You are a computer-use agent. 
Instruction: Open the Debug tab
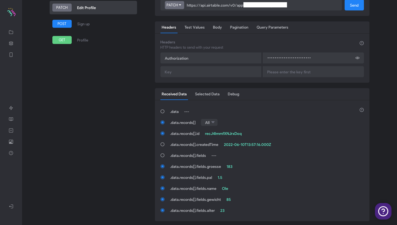[234, 94]
